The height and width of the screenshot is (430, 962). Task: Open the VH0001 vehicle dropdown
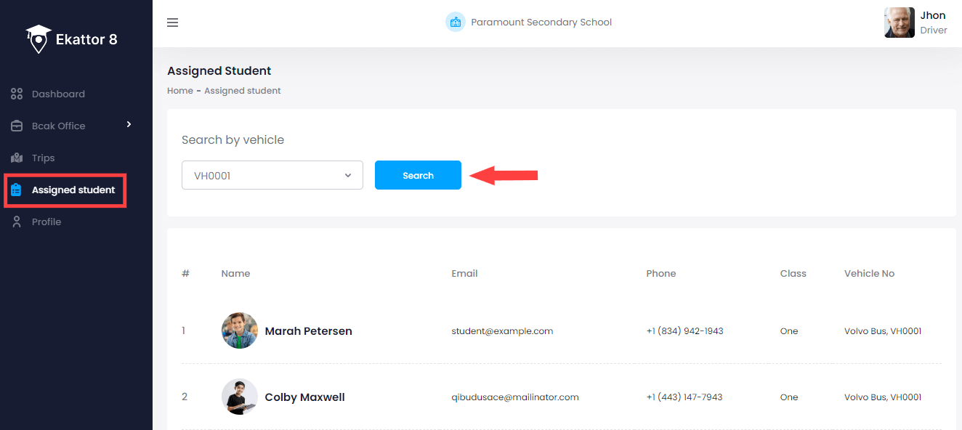pos(272,175)
